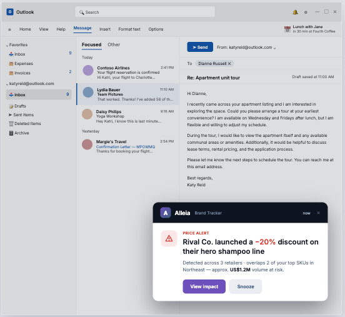Click the Favorites Inbox folder icon
345x317 pixels.
tap(11, 54)
